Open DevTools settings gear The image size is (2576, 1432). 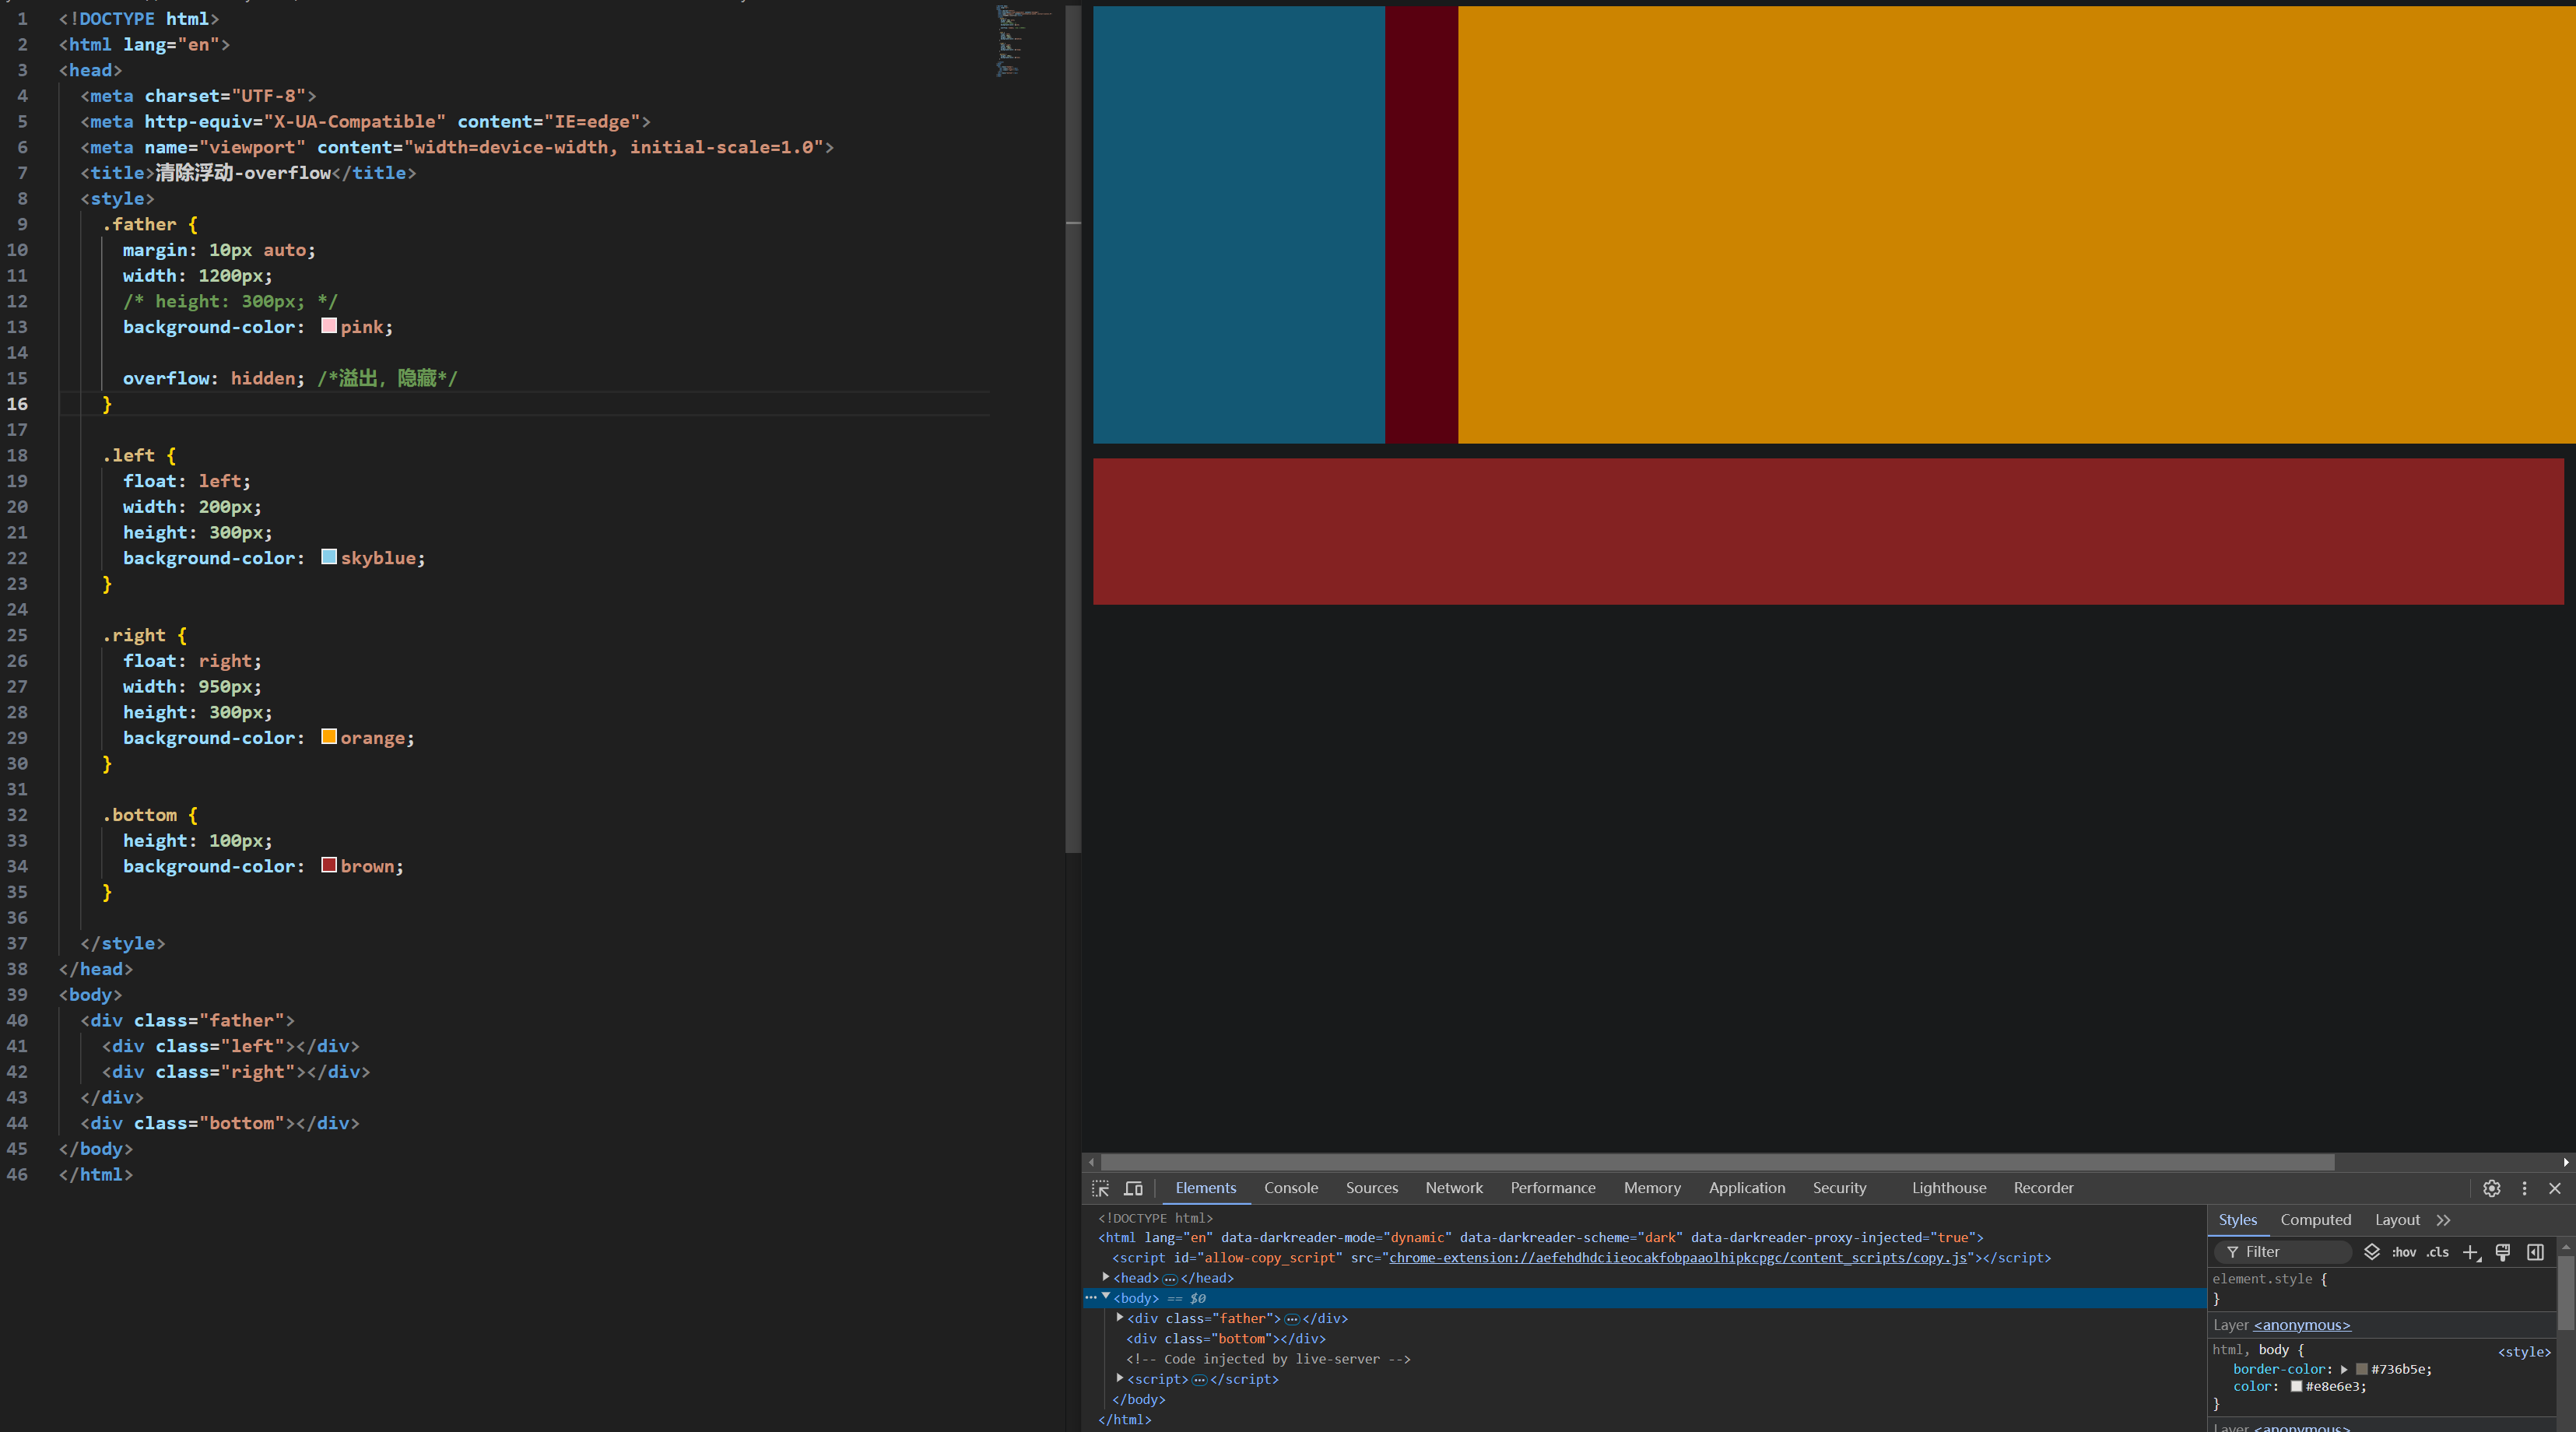pyautogui.click(x=2491, y=1188)
